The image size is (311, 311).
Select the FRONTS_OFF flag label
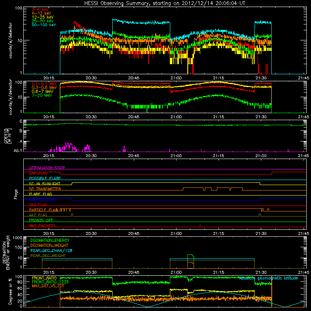tap(41, 220)
